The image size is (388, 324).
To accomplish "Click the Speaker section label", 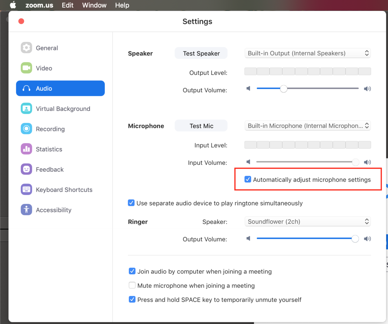I will point(140,54).
